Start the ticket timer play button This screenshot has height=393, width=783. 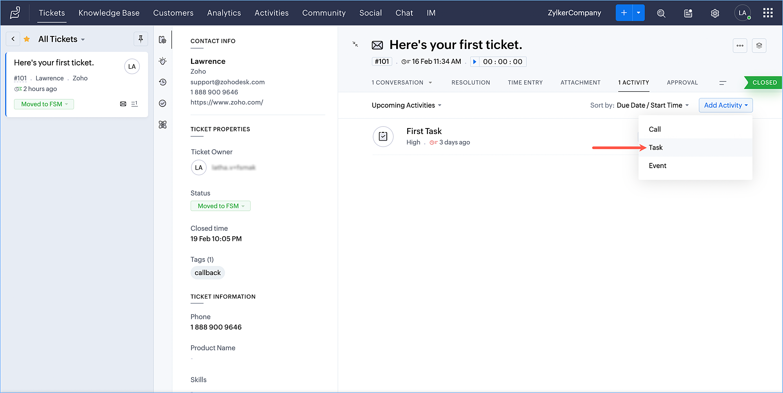click(474, 62)
